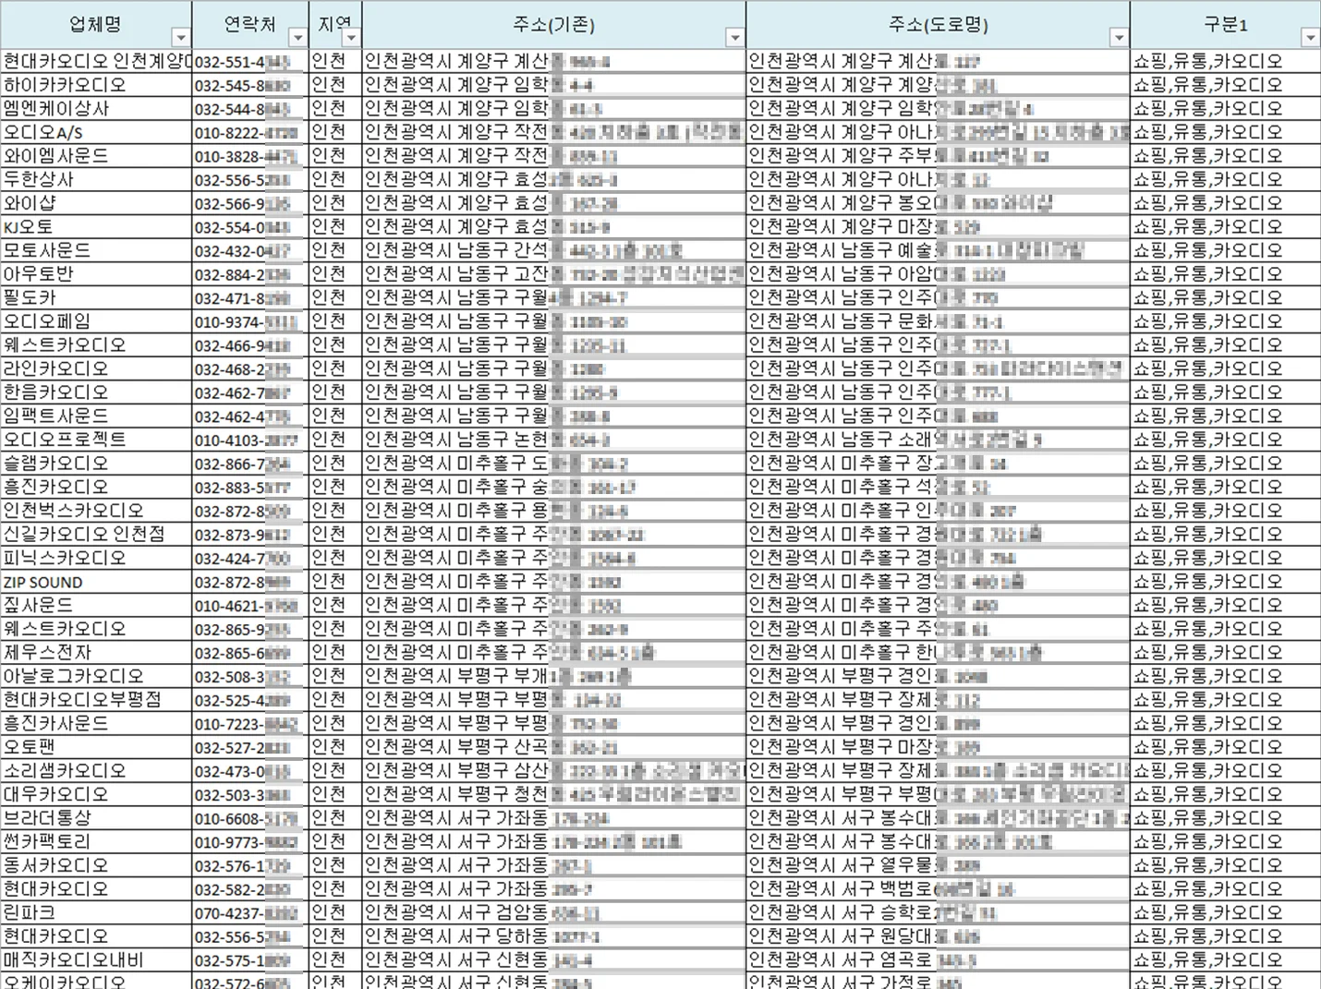
Task: Select the 업체명 header cell
Action: 96,25
